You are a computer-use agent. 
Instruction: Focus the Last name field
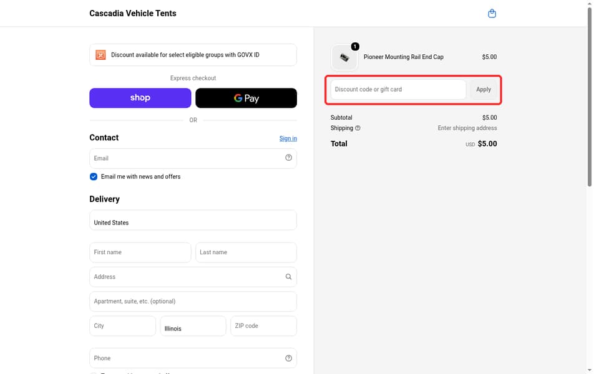click(x=246, y=252)
